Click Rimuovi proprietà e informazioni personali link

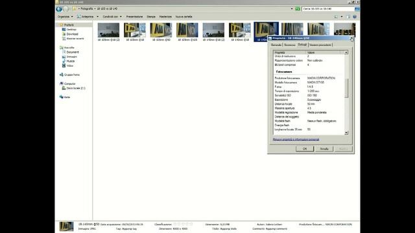tap(296, 139)
